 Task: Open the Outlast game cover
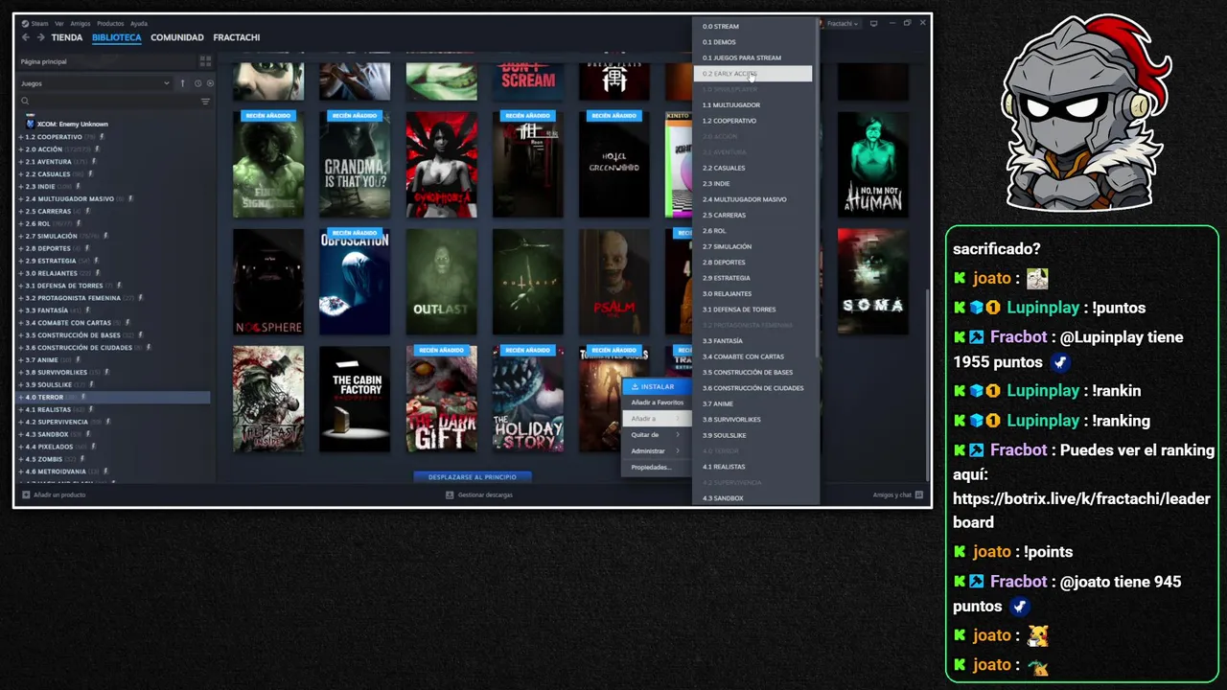tap(441, 282)
